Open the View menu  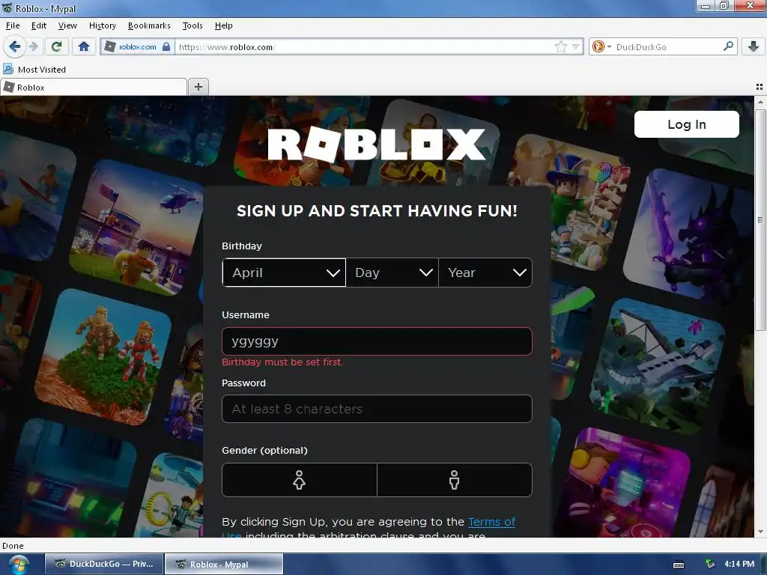click(x=67, y=25)
